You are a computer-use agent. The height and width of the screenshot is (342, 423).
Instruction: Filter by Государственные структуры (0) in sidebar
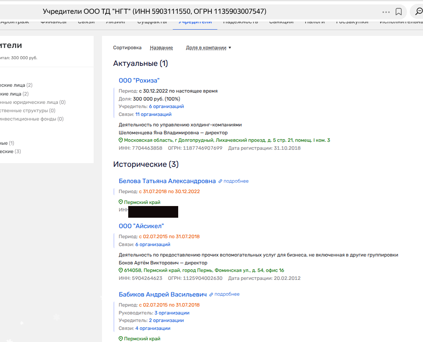(x=27, y=111)
